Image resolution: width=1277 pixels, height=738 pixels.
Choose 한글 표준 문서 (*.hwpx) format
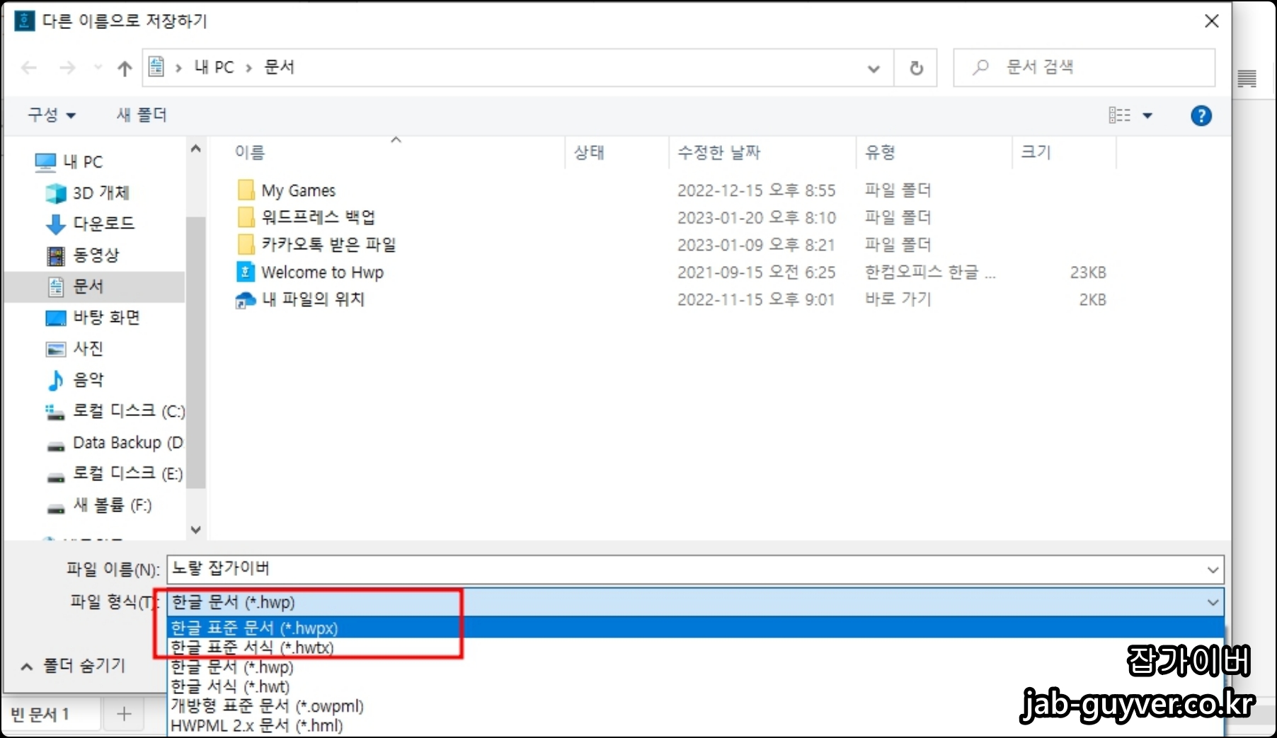696,628
